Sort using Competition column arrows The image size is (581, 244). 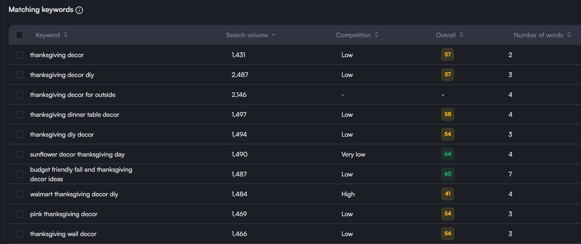tap(377, 35)
